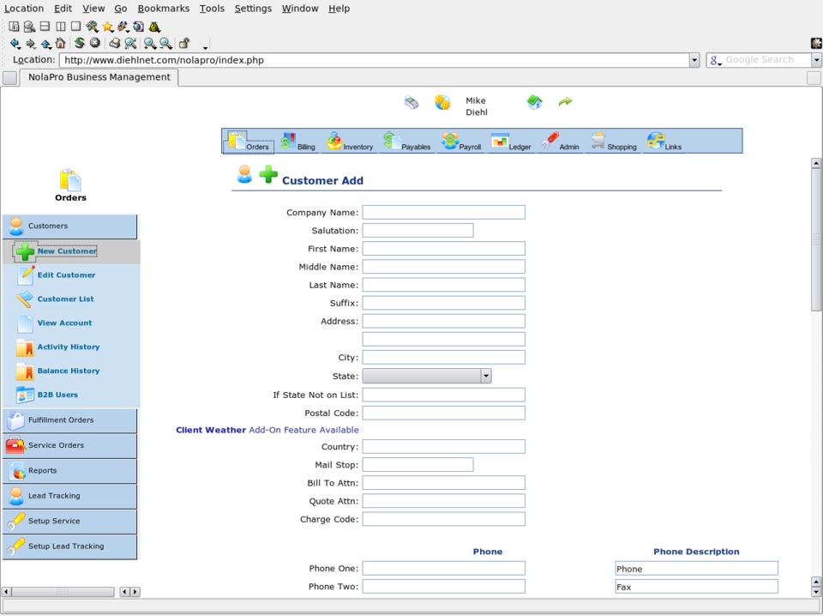
Task: Click the browser Home toolbar icon
Action: [60, 43]
